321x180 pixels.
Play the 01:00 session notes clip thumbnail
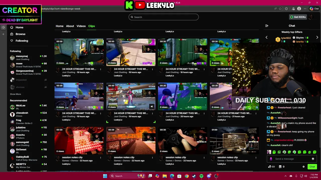point(234,140)
